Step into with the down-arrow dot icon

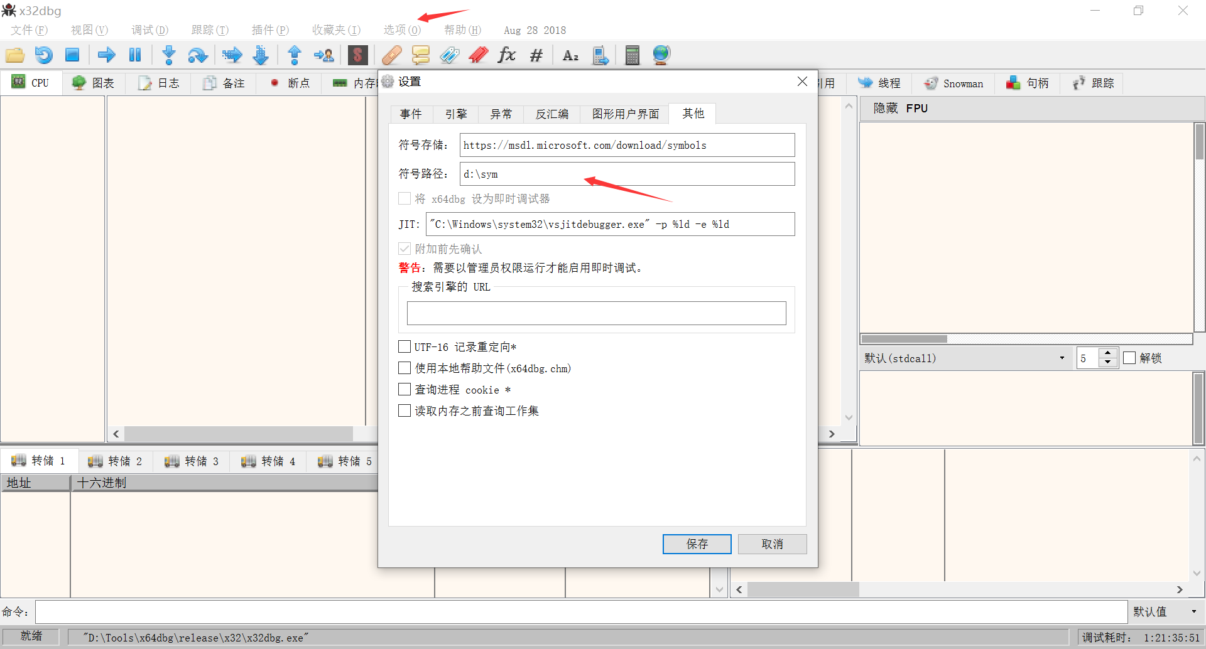tap(168, 55)
